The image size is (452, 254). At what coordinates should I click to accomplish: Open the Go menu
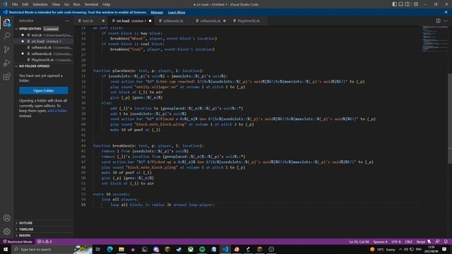coord(66,4)
